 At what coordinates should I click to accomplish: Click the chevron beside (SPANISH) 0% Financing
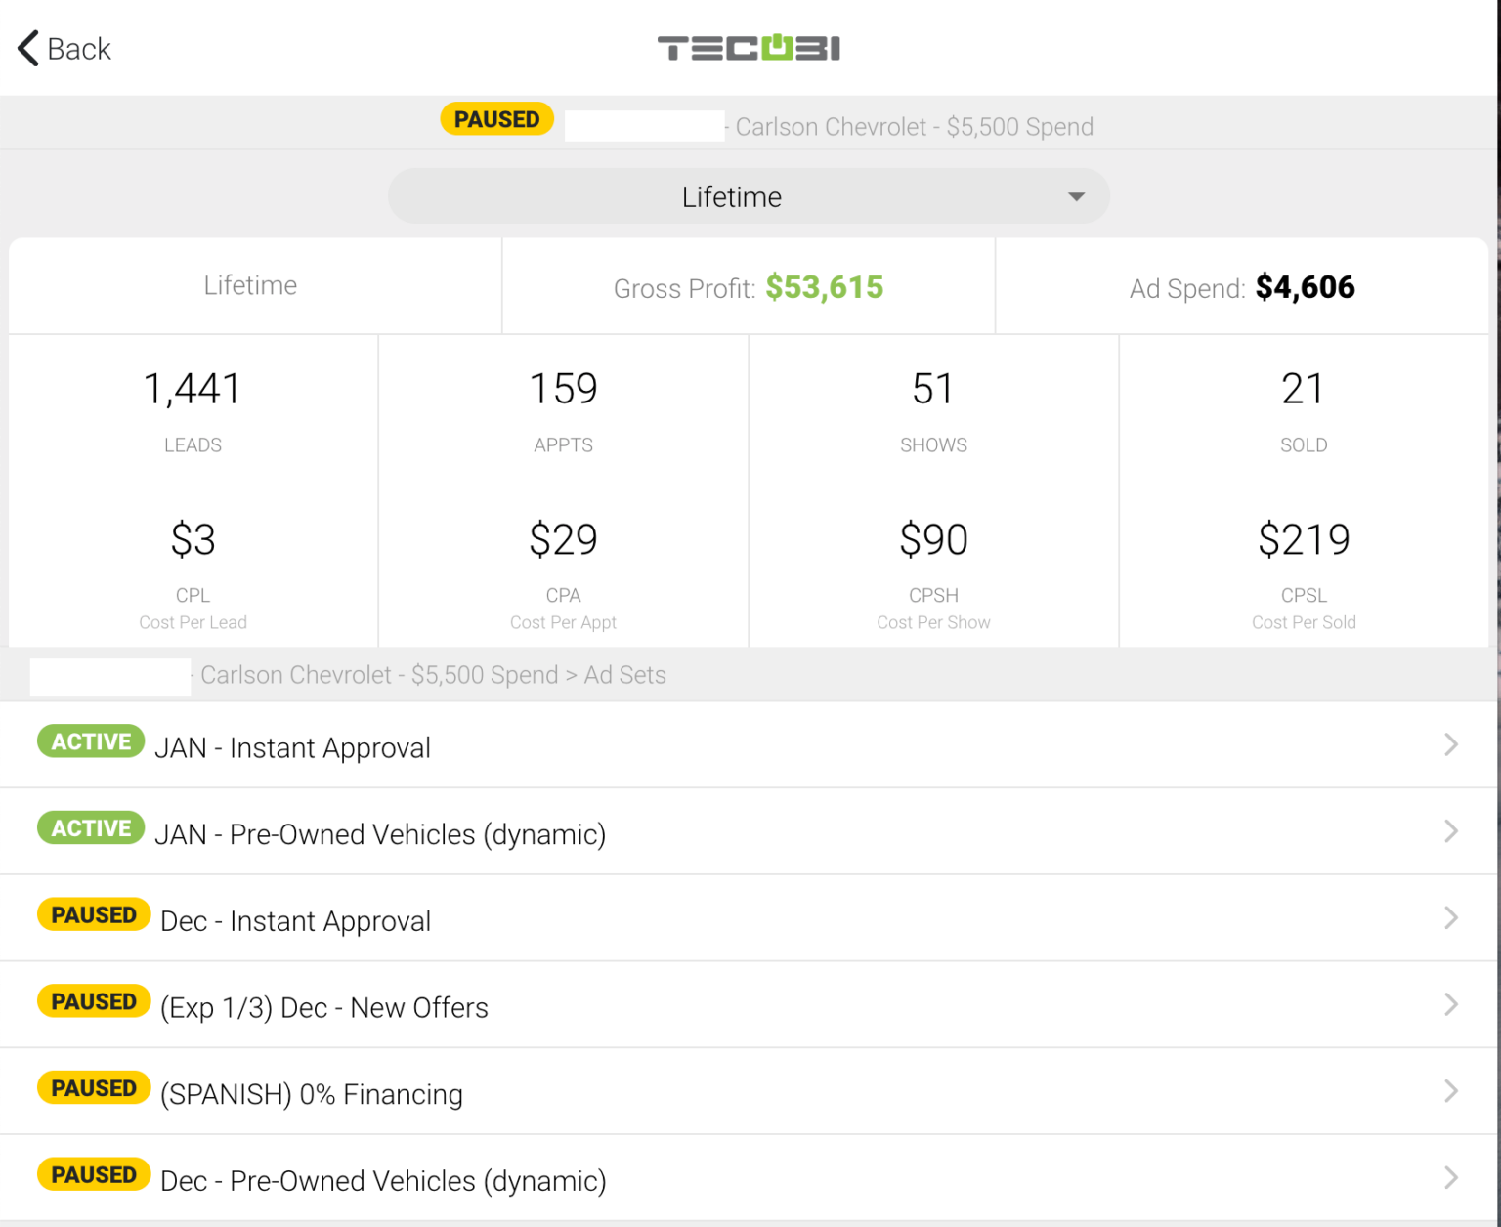point(1451,1091)
